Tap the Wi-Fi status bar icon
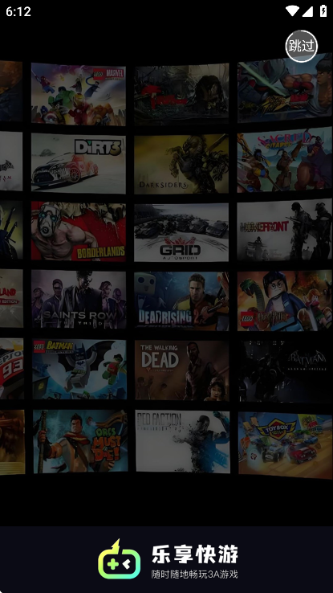Screen dimensions: 333x593 [x=291, y=11]
